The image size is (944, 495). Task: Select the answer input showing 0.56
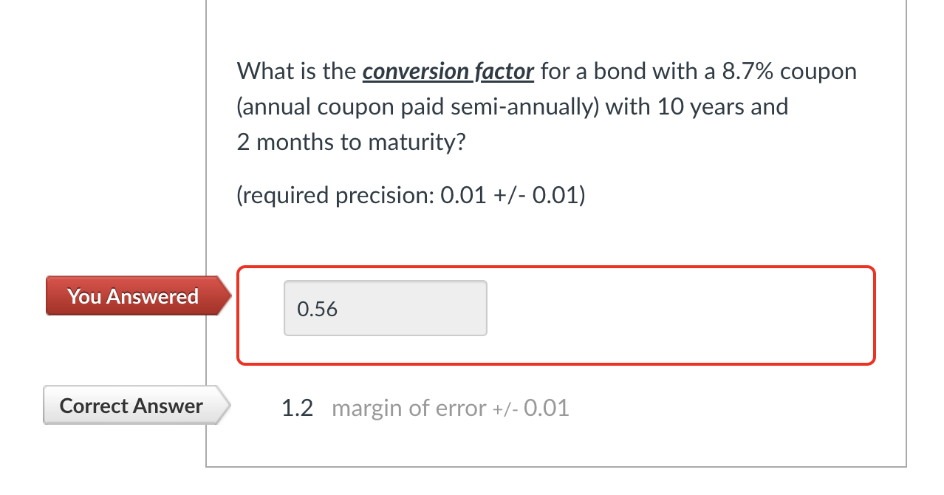pos(385,308)
